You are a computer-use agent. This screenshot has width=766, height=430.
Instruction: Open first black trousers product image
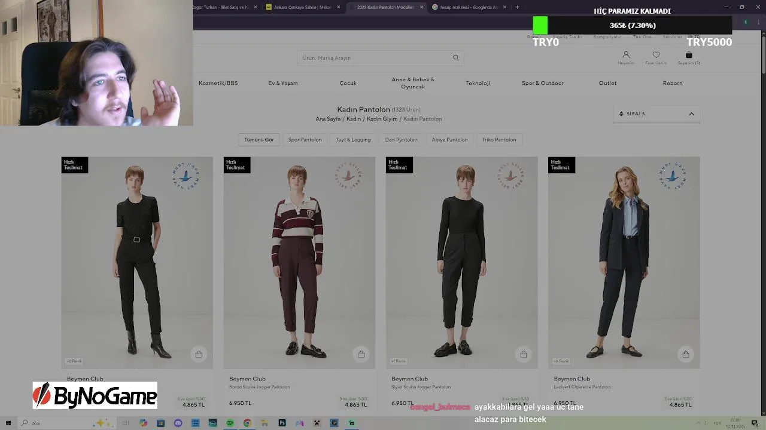pyautogui.click(x=137, y=262)
